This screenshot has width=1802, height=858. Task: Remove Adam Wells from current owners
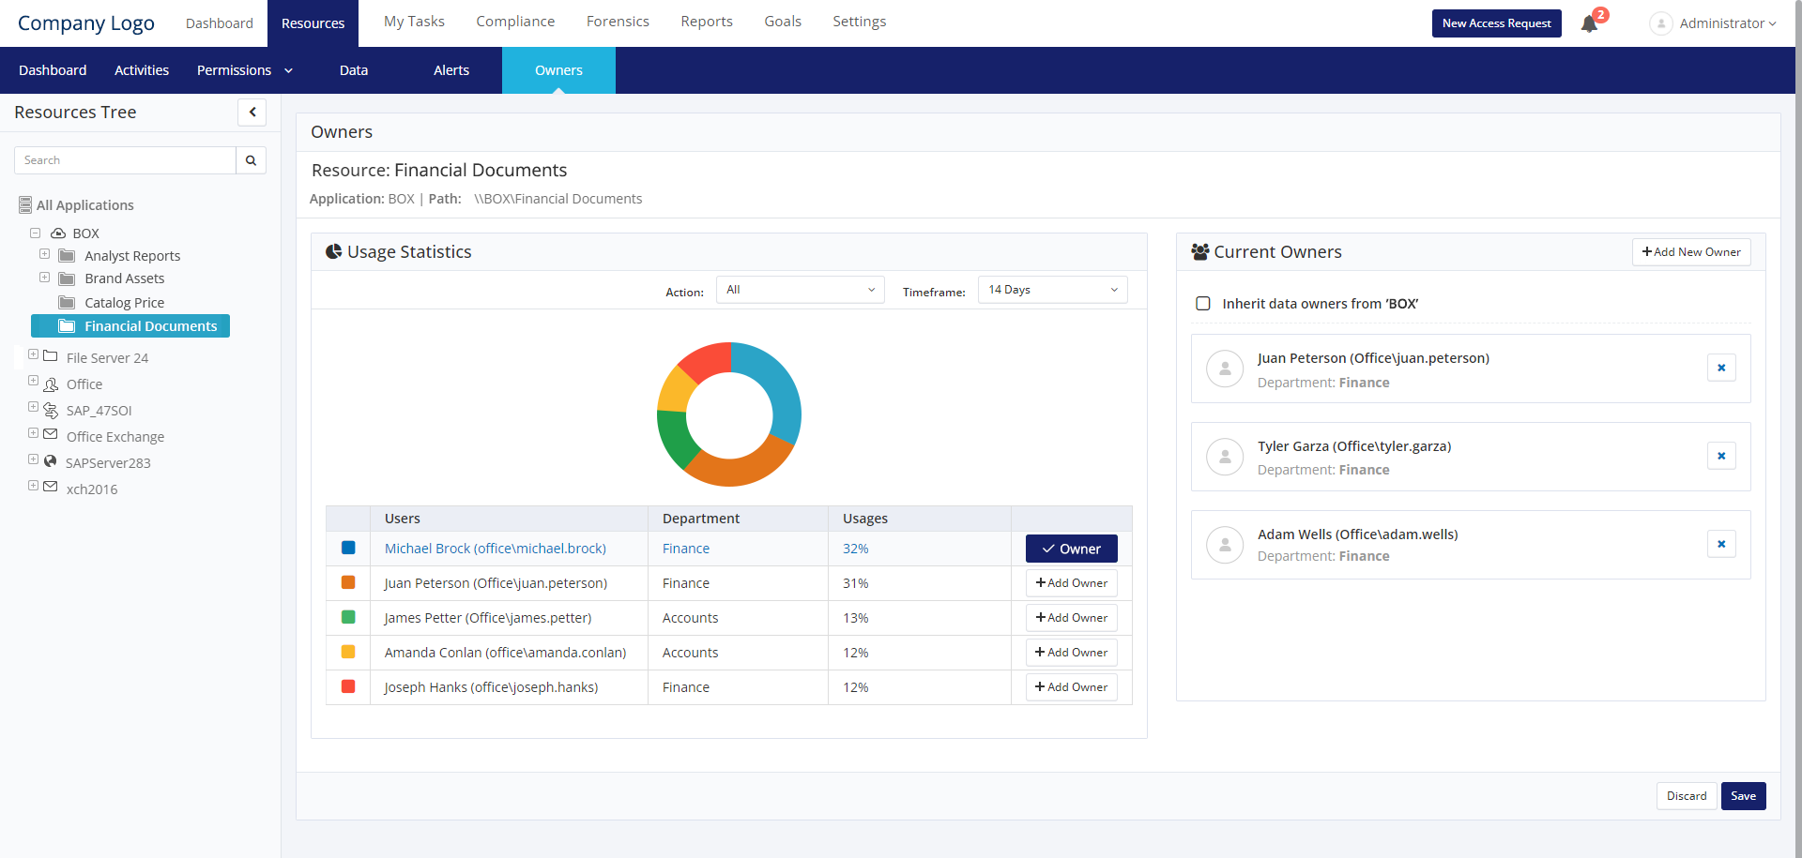tap(1720, 544)
